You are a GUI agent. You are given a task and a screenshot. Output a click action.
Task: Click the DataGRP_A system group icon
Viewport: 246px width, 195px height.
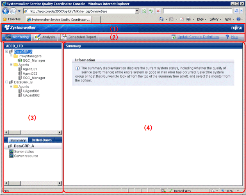pyautogui.click(x=11, y=52)
